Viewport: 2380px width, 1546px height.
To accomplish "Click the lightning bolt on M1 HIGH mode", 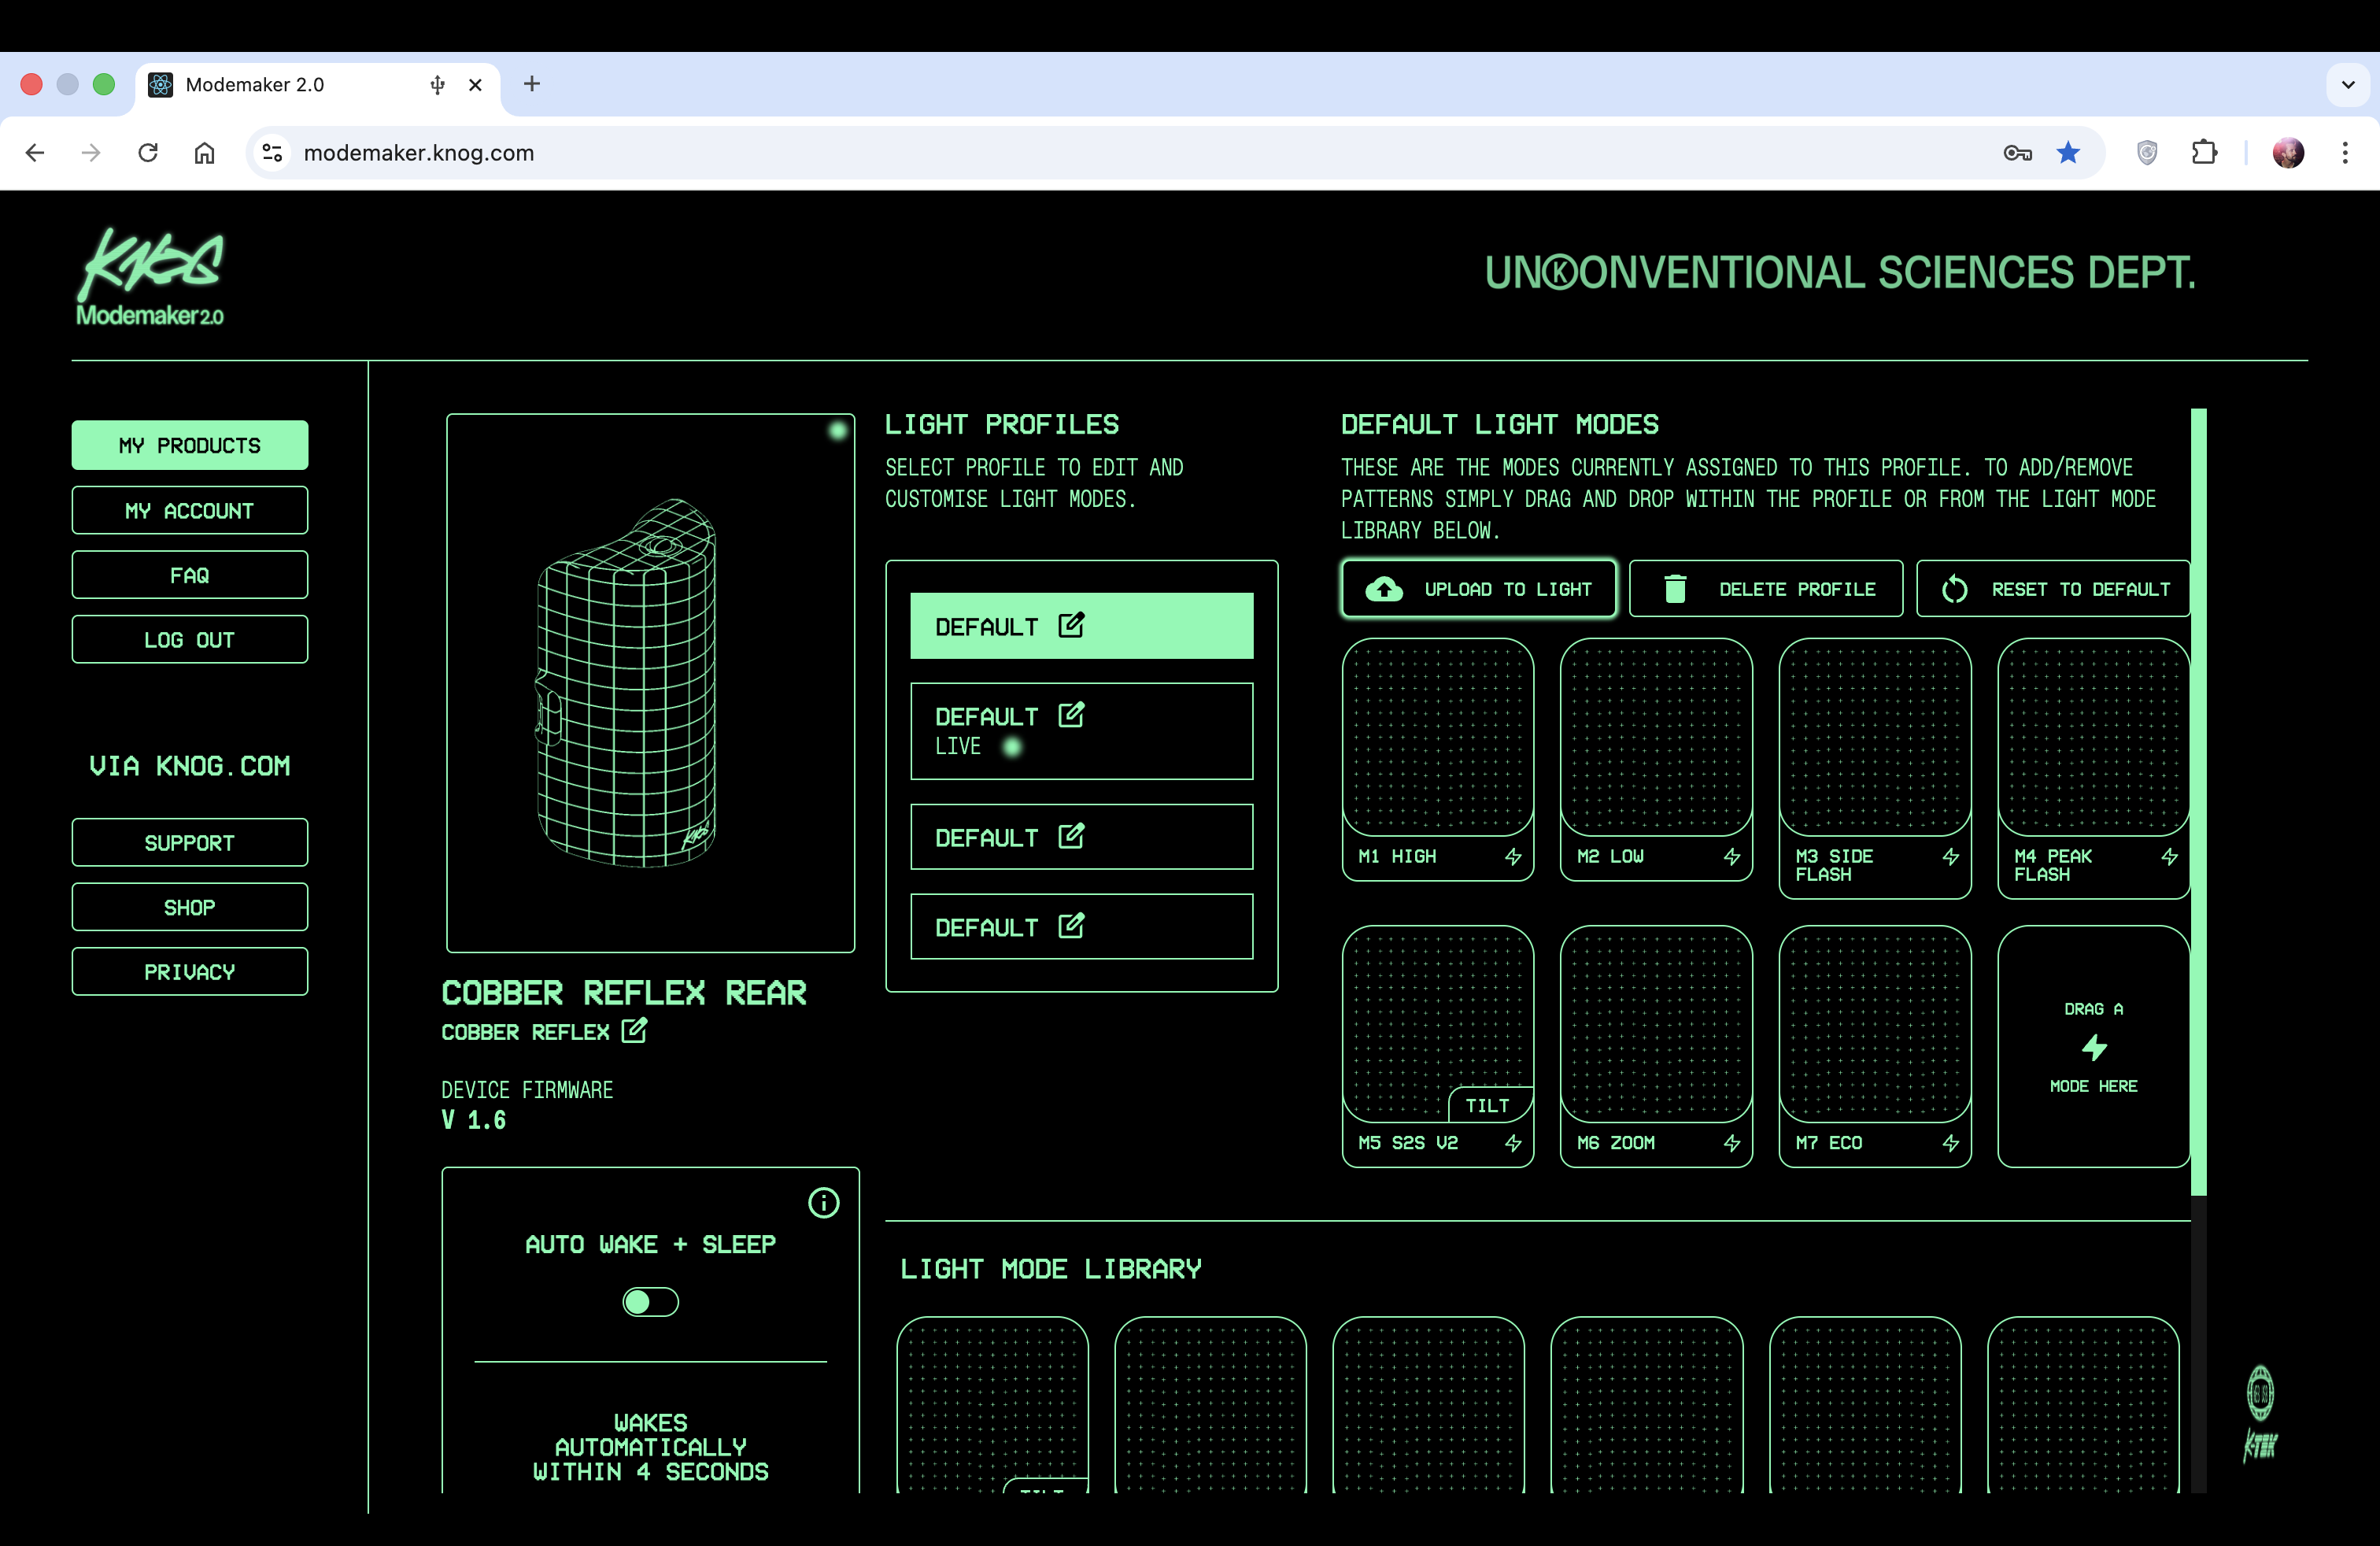I will pos(1513,856).
